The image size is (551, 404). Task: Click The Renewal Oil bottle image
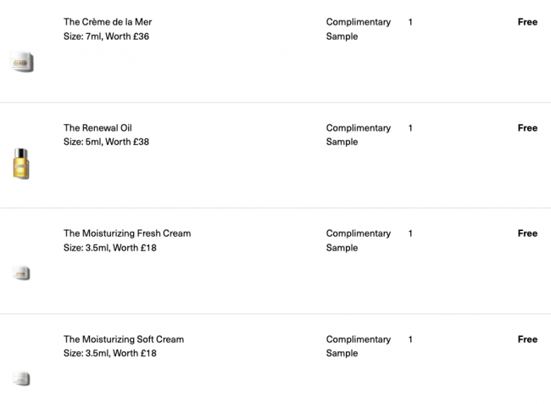point(21,164)
